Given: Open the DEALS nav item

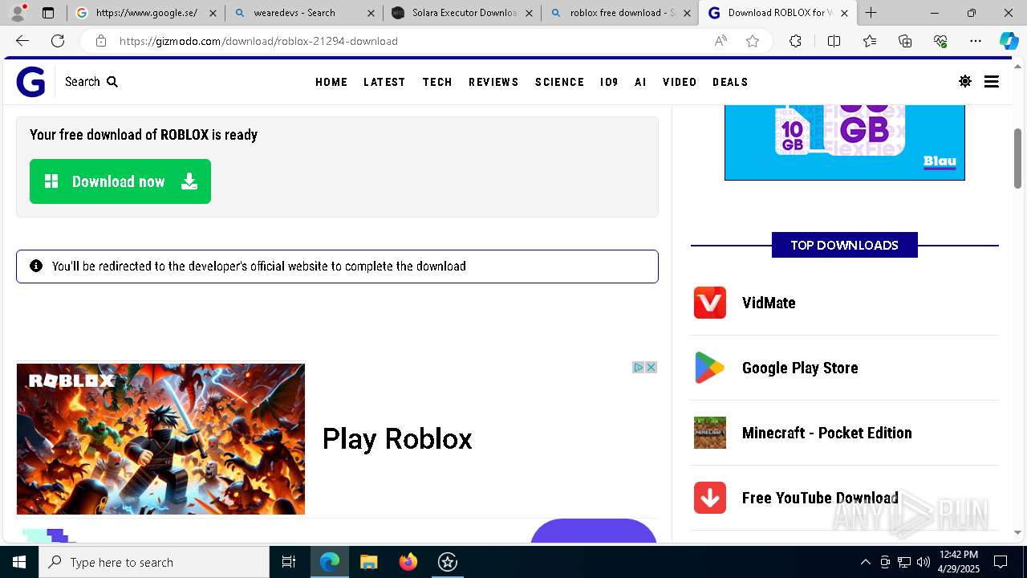Looking at the screenshot, I should pos(730,82).
